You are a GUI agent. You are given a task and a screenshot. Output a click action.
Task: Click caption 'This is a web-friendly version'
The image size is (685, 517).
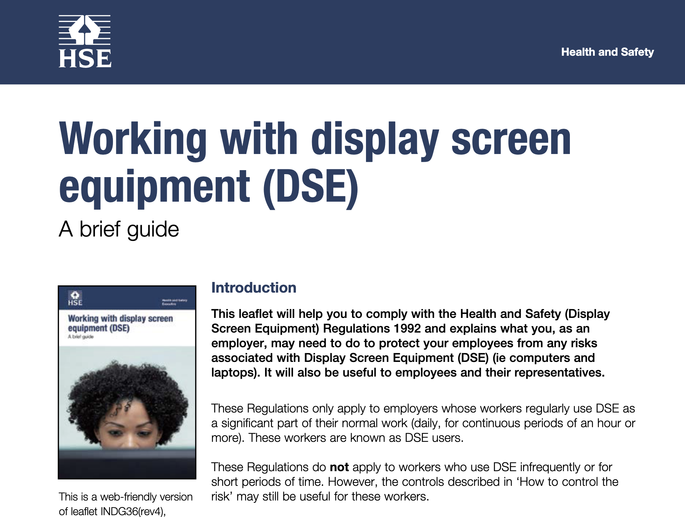(125, 497)
